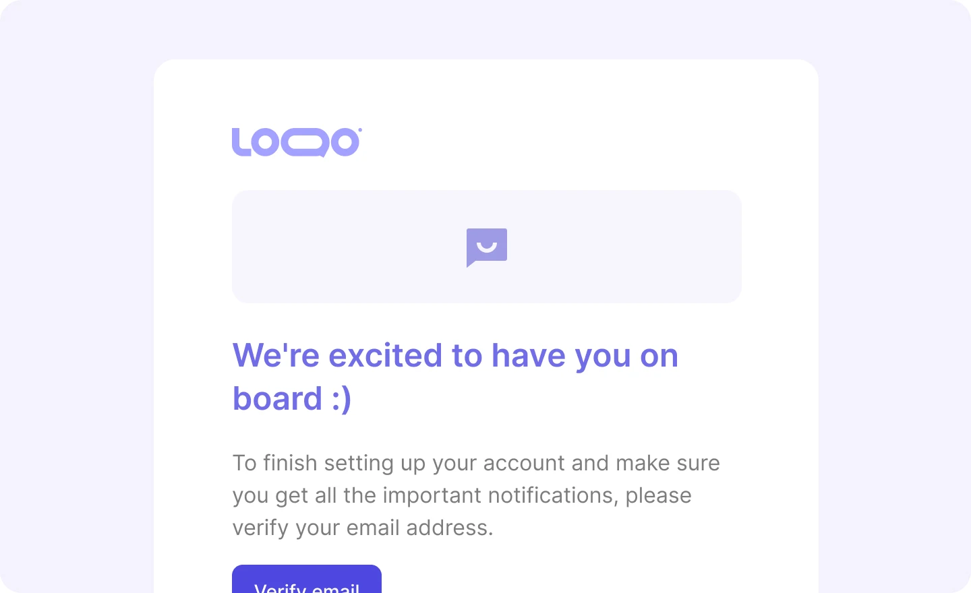
Task: Click the letter L in the logo
Action: (x=241, y=142)
